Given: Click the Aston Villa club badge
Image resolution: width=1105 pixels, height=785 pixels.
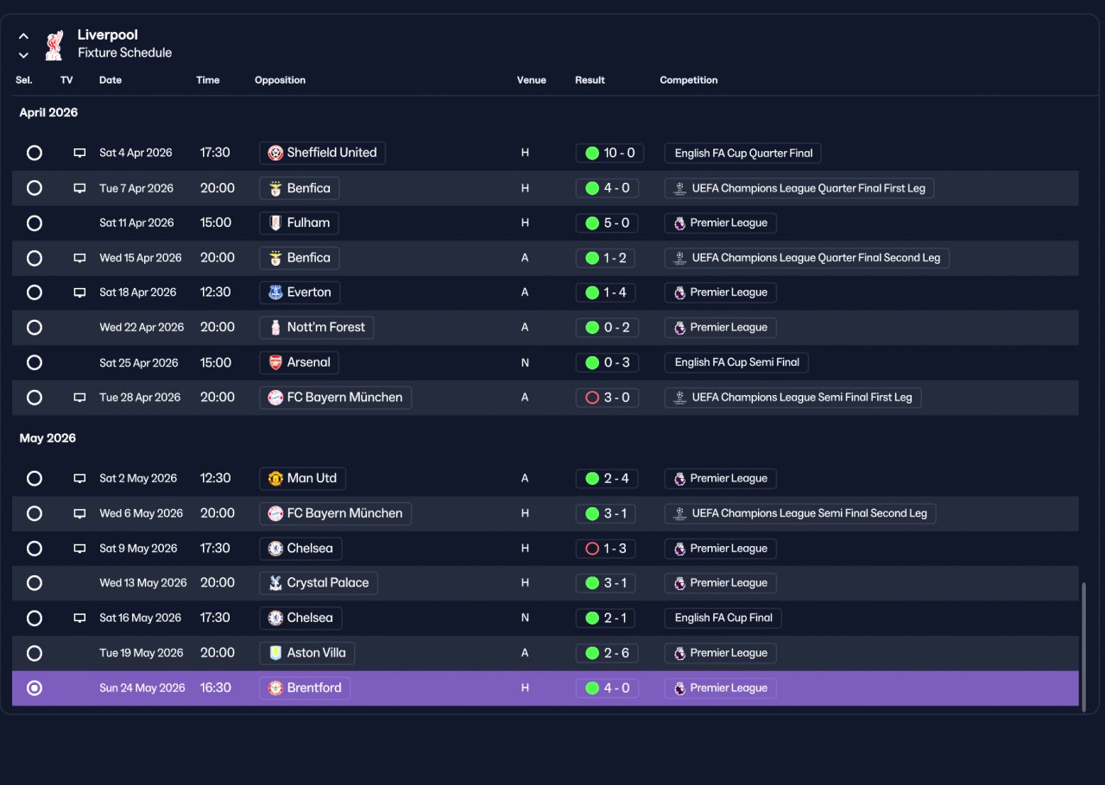Looking at the screenshot, I should point(275,653).
